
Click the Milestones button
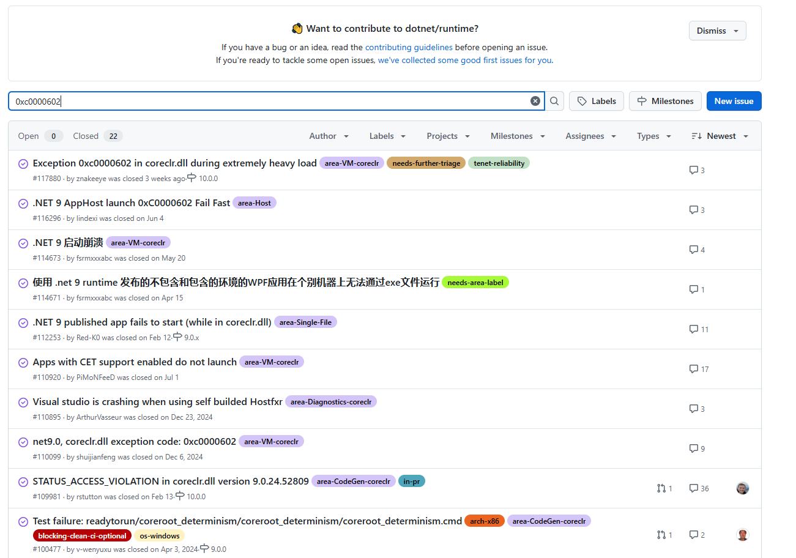pyautogui.click(x=665, y=101)
